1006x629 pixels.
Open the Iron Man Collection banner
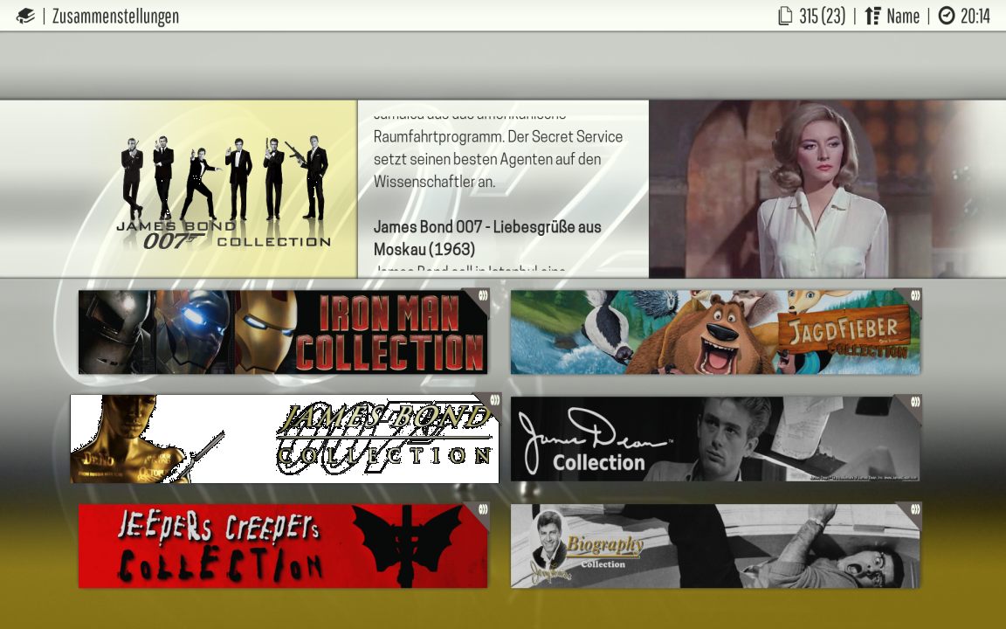tap(283, 332)
